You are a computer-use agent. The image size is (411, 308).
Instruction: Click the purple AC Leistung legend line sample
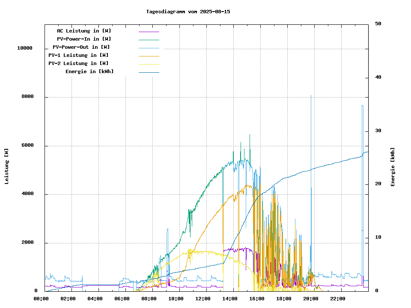point(149,31)
